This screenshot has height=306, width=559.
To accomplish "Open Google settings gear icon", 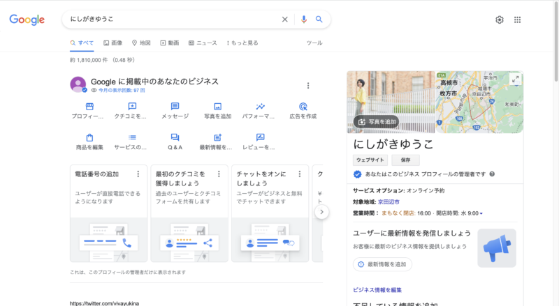I will 500,20.
